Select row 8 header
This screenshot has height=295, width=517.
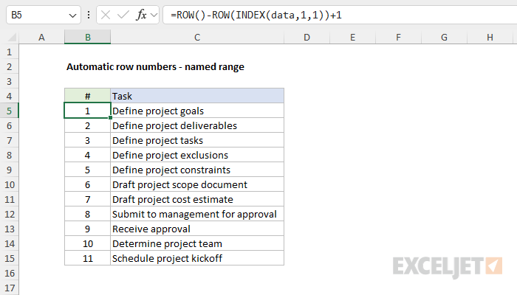tap(9, 155)
